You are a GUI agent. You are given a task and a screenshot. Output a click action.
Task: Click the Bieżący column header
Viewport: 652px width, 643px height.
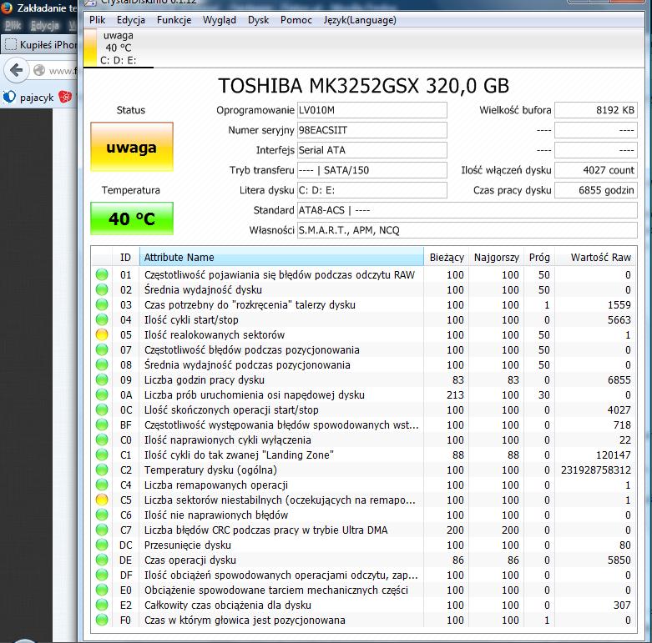(x=447, y=257)
